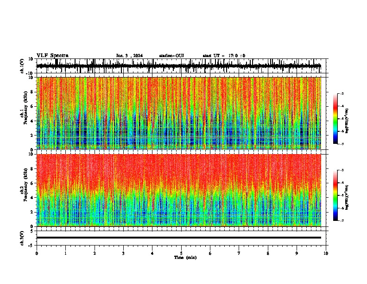The height and width of the screenshot is (284, 367).
Task: Click the 'ch.1(V)' waveform axis label
Action: point(22,66)
